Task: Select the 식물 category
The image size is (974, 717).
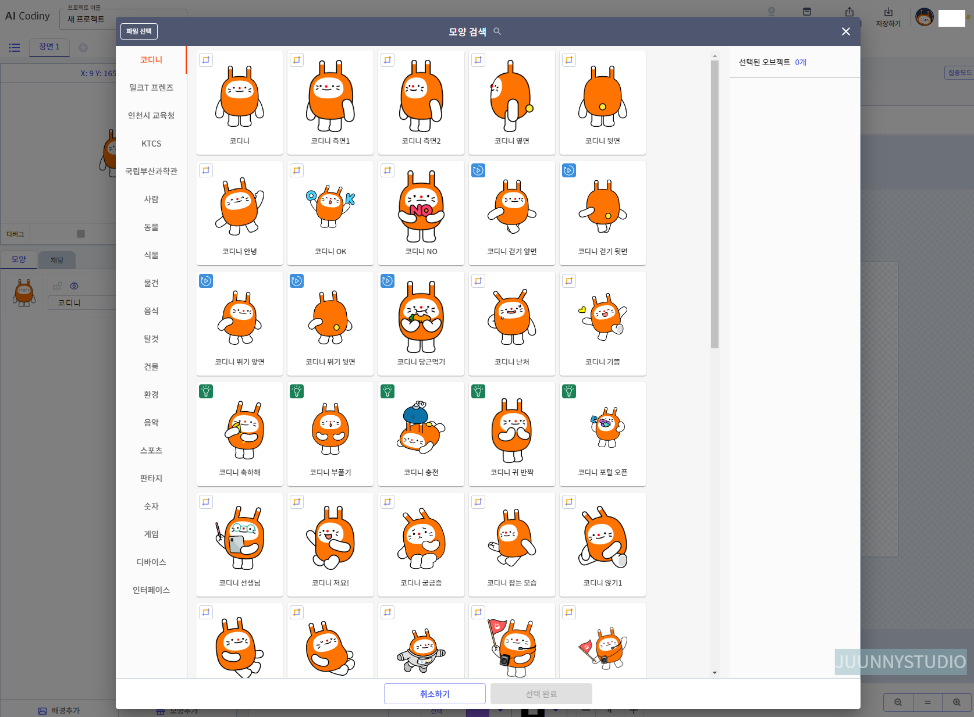Action: point(151,255)
